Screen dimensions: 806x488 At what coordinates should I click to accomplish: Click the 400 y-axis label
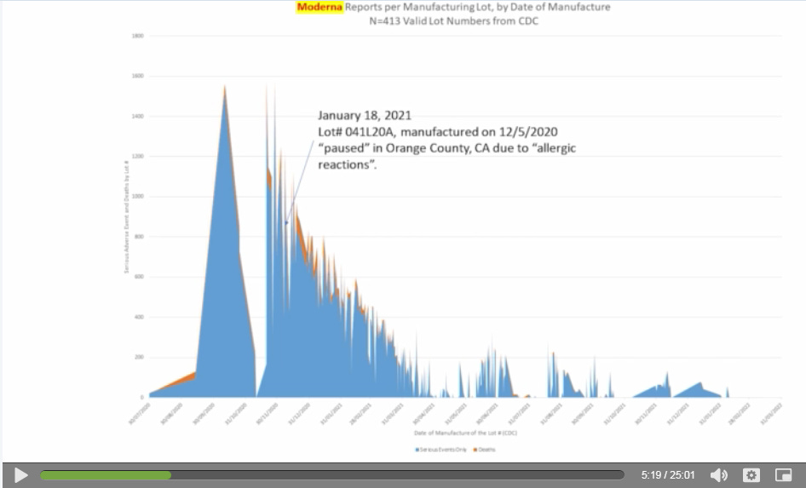pyautogui.click(x=139, y=317)
